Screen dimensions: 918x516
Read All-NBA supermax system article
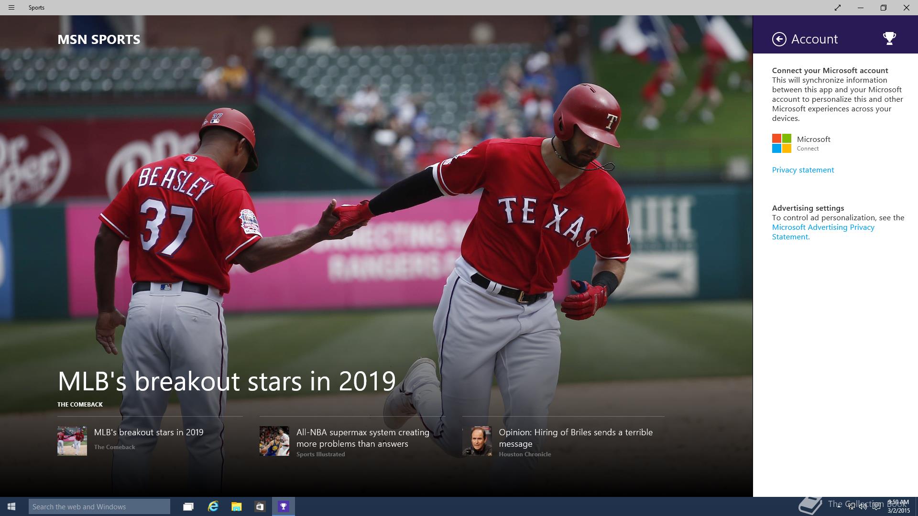pos(363,438)
